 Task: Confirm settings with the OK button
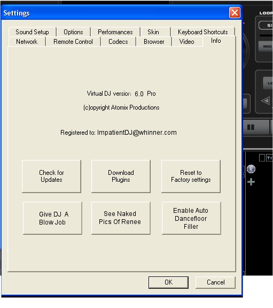coord(168,282)
